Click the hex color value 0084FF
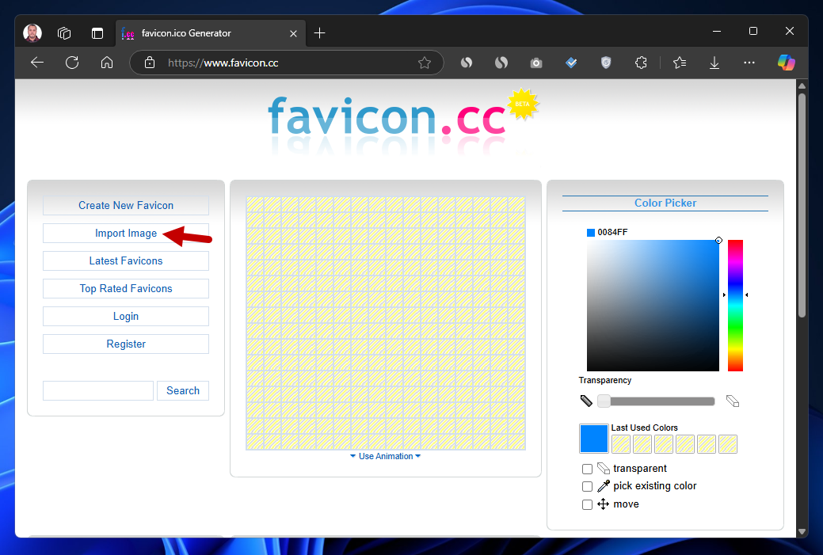Viewport: 823px width, 555px height. pyautogui.click(x=612, y=233)
